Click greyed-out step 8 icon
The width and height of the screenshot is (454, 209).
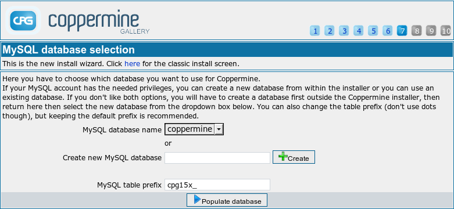(x=417, y=30)
